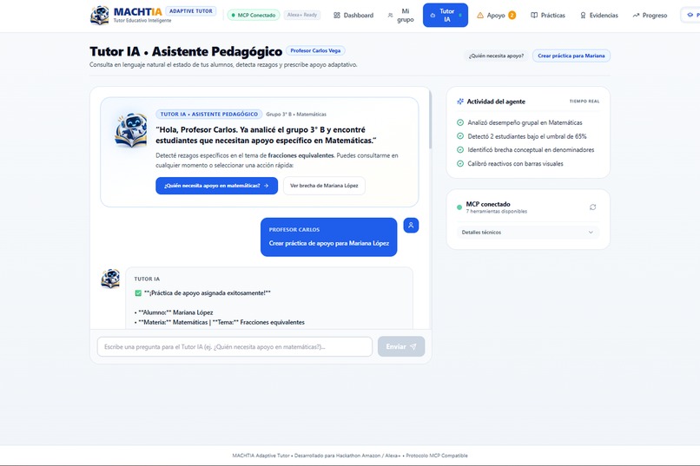Click the Apoyo warning triangle icon
The width and height of the screenshot is (700, 466).
point(480,15)
